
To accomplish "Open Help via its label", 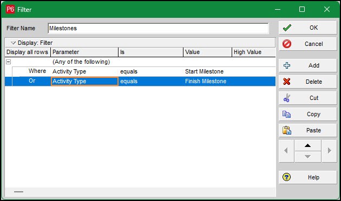I will coord(313,177).
